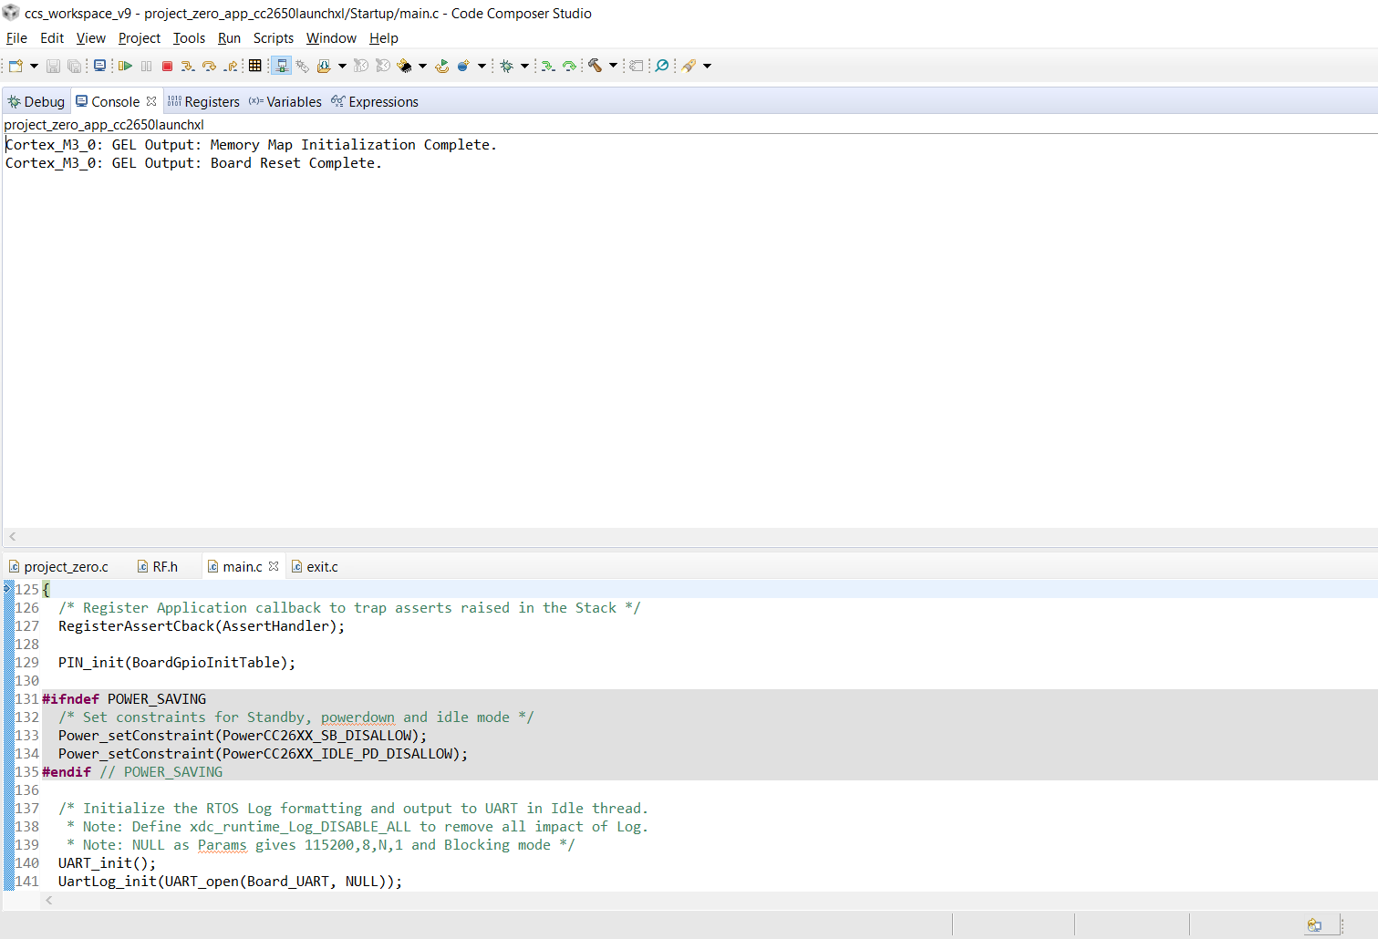
Task: Click the UART_init(); code line
Action: [x=107, y=863]
